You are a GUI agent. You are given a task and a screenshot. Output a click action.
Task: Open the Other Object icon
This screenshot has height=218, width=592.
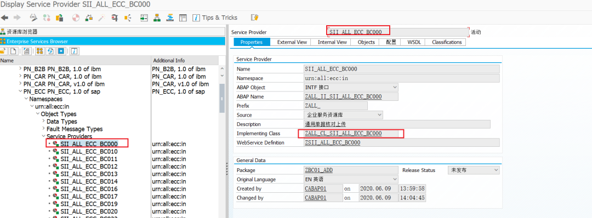coord(59,18)
